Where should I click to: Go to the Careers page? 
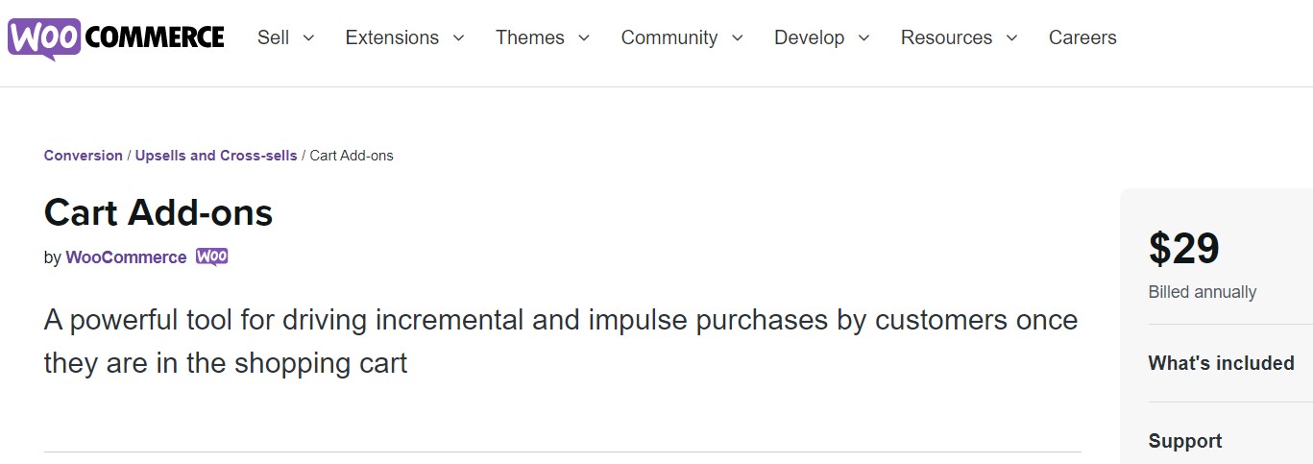1082,37
